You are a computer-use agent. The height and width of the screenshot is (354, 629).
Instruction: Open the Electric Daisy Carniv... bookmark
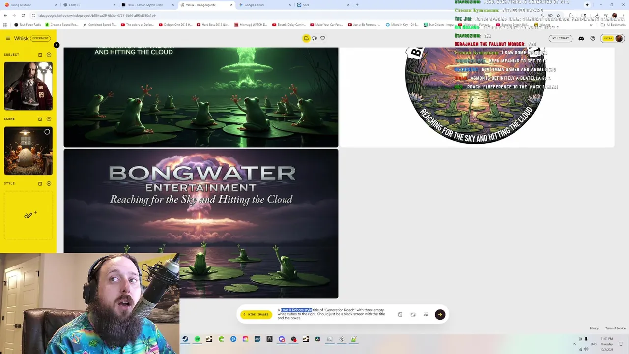pyautogui.click(x=289, y=24)
